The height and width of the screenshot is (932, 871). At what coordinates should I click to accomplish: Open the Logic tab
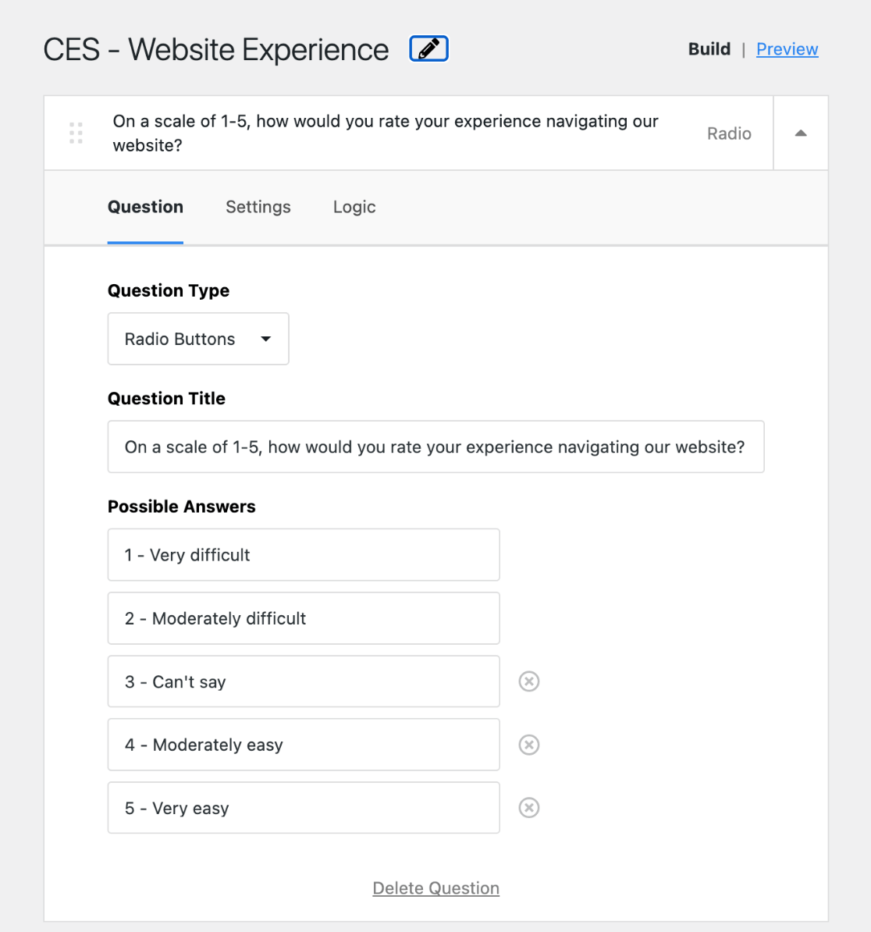[x=354, y=207]
